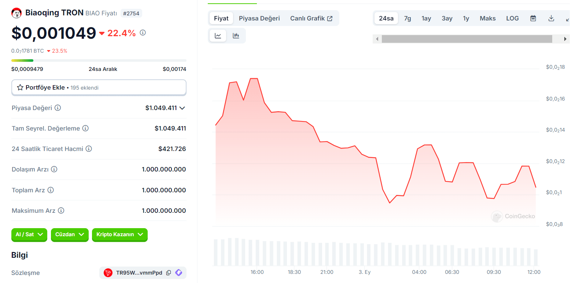Click the $0,0009479 low price
The image size is (583, 283).
point(27,69)
